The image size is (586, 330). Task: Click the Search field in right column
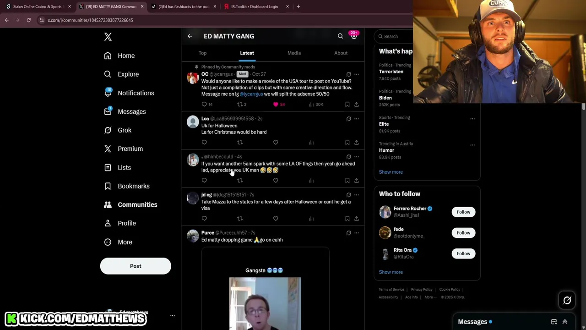[394, 36]
